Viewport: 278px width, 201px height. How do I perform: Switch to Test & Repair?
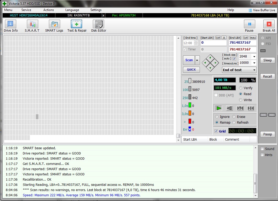[77, 26]
